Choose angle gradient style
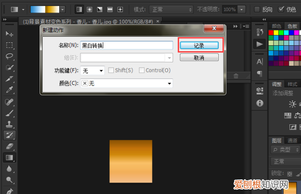The image size is (301, 194). pos(100,9)
